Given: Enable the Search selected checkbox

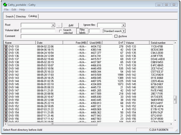Looking at the screenshot, I should coord(60,31).
